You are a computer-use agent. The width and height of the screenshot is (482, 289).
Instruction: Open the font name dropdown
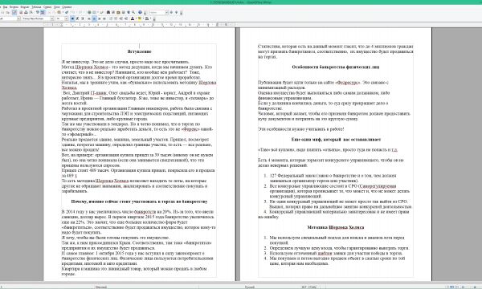pyautogui.click(x=52, y=18)
